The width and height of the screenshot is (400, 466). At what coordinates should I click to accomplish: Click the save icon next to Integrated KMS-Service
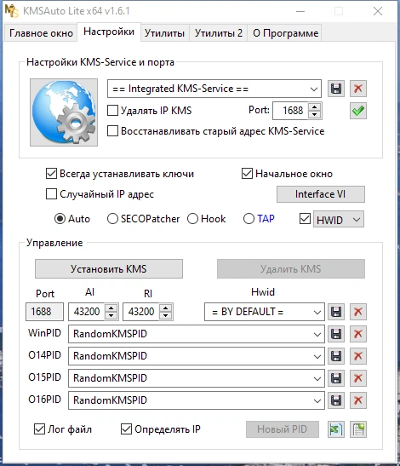tap(336, 89)
